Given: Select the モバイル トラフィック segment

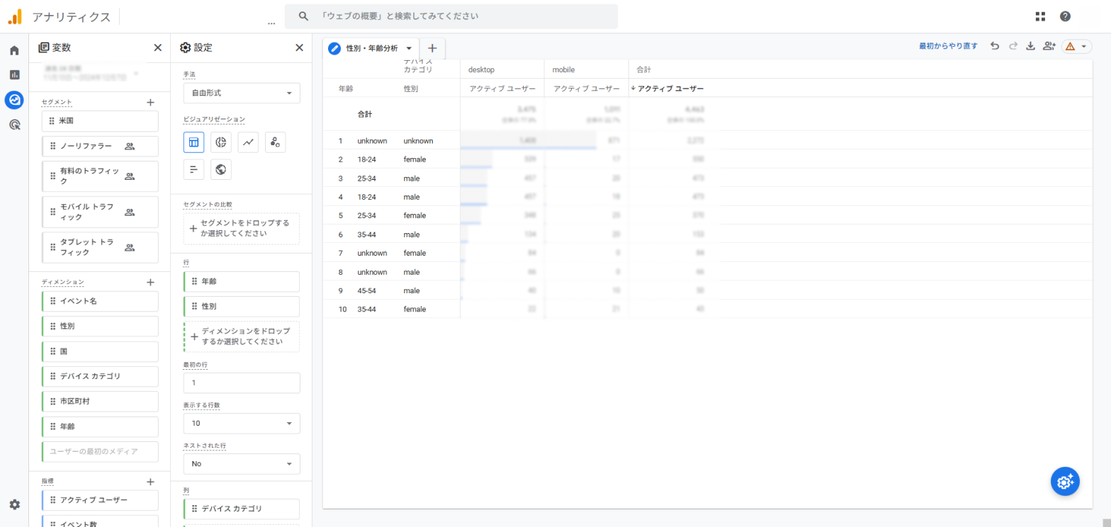Looking at the screenshot, I should 100,212.
